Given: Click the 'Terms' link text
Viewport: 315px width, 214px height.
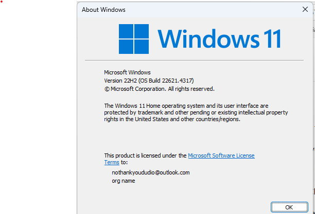Looking at the screenshot, I should 112,162.
